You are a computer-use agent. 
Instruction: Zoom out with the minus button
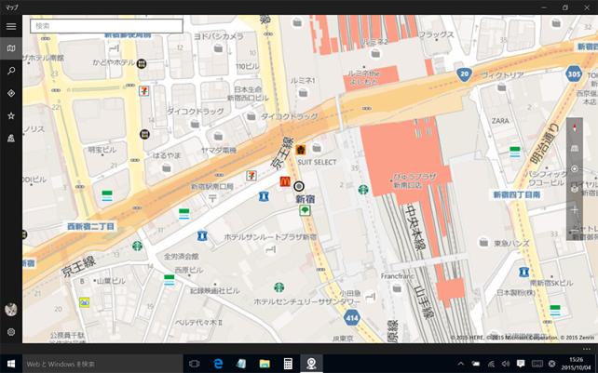pyautogui.click(x=575, y=230)
